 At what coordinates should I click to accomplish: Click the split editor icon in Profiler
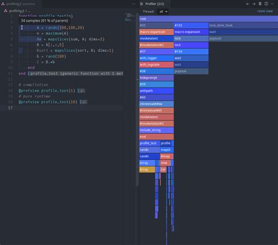pyautogui.click(x=266, y=4)
